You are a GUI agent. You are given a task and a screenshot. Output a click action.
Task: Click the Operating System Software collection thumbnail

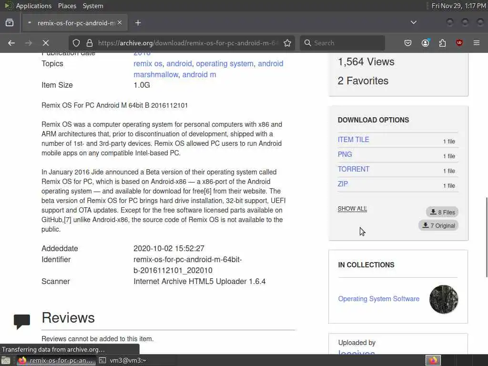444,299
